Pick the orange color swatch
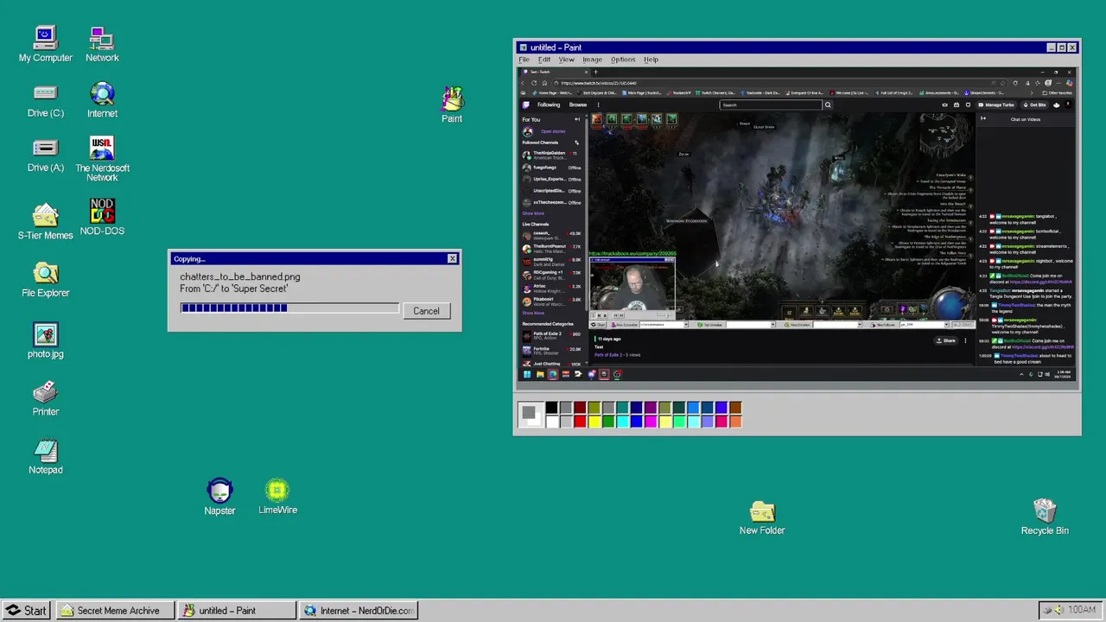This screenshot has width=1106, height=622. pyautogui.click(x=736, y=422)
